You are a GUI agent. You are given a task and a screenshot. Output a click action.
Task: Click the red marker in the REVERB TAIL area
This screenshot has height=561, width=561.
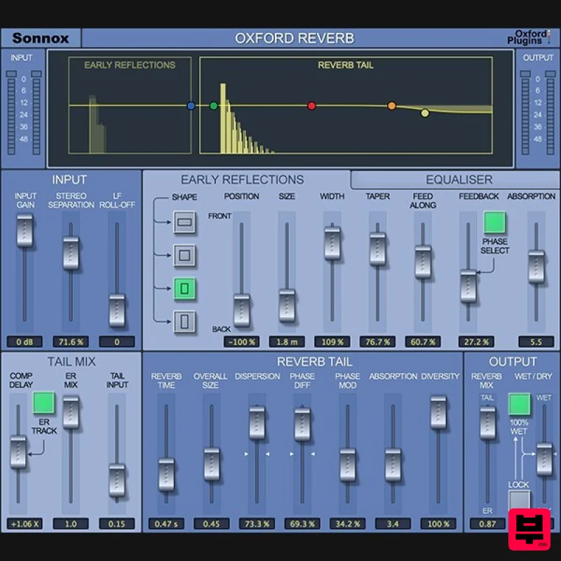click(311, 105)
